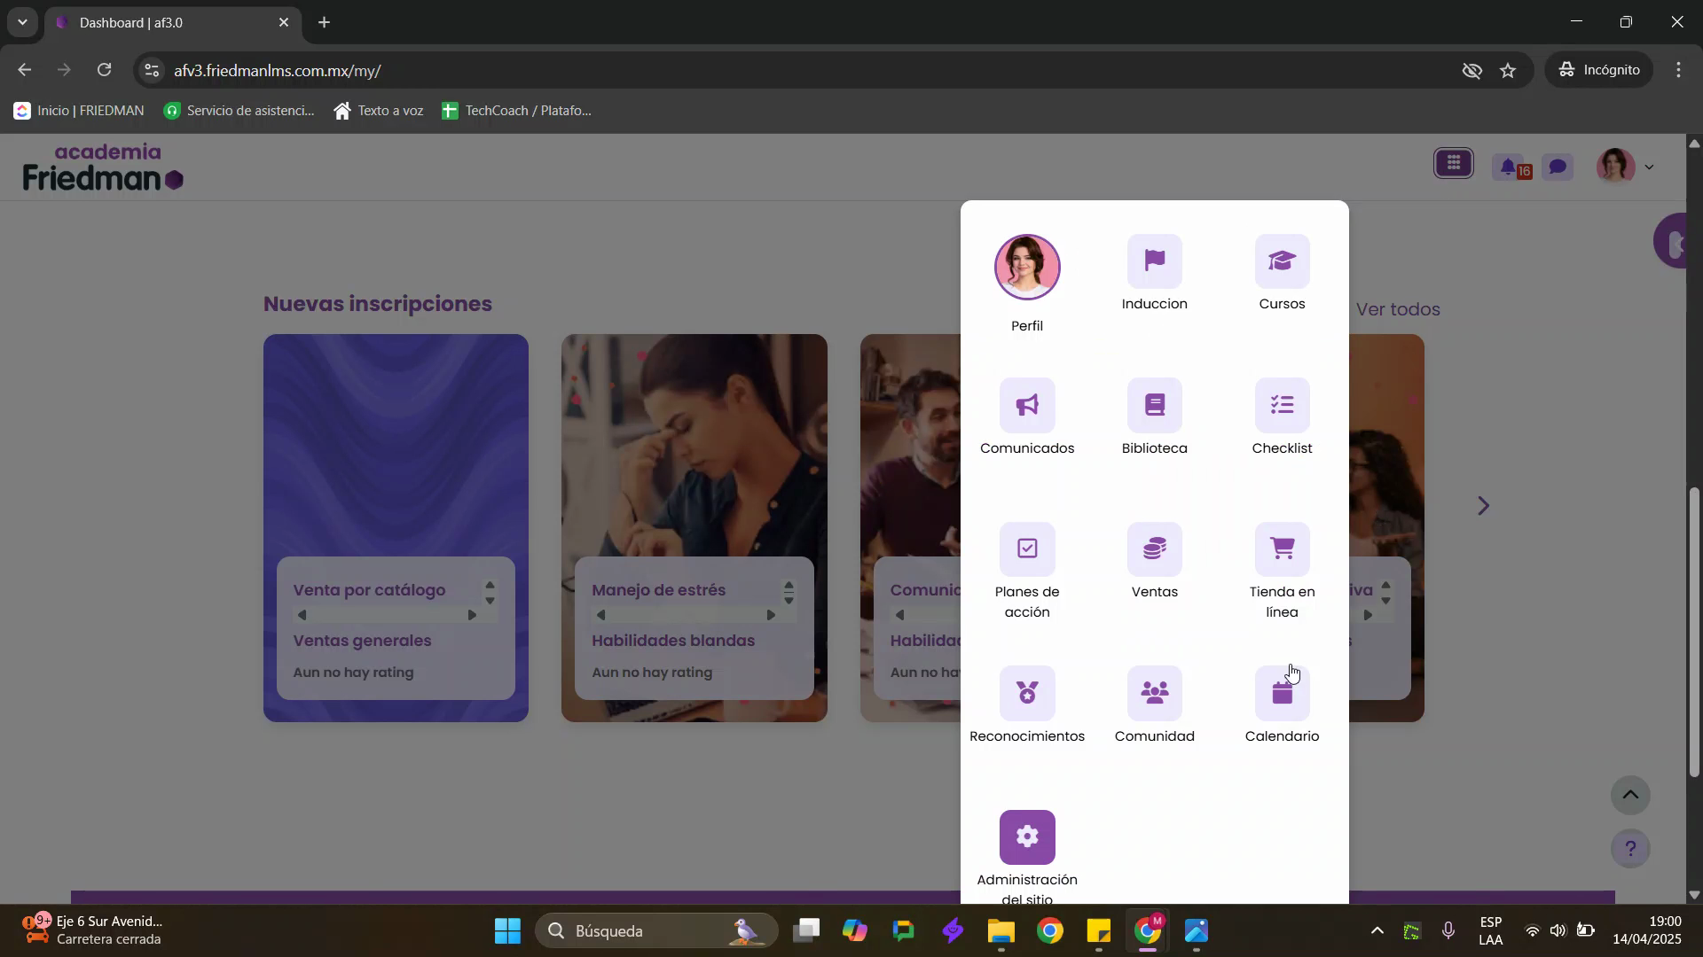Screen dimensions: 1703x957
Task: Open Ventas coins icon
Action: [1154, 549]
